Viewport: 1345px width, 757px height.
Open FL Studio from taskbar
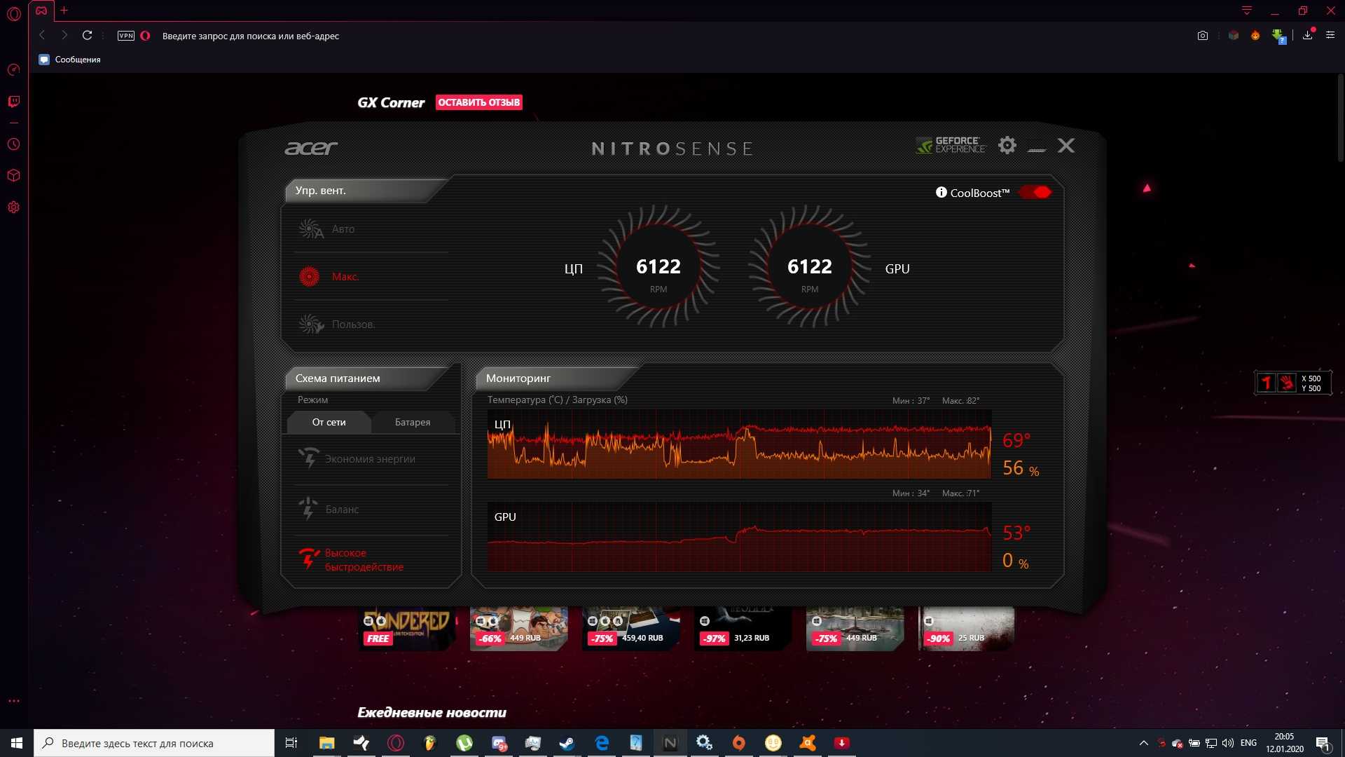[429, 743]
